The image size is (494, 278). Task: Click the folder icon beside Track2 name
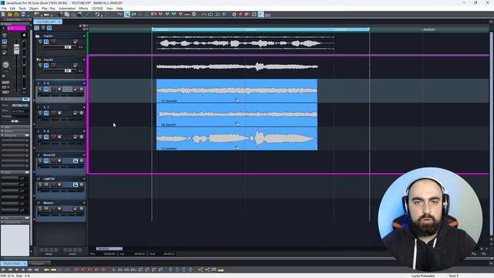pyautogui.click(x=39, y=59)
